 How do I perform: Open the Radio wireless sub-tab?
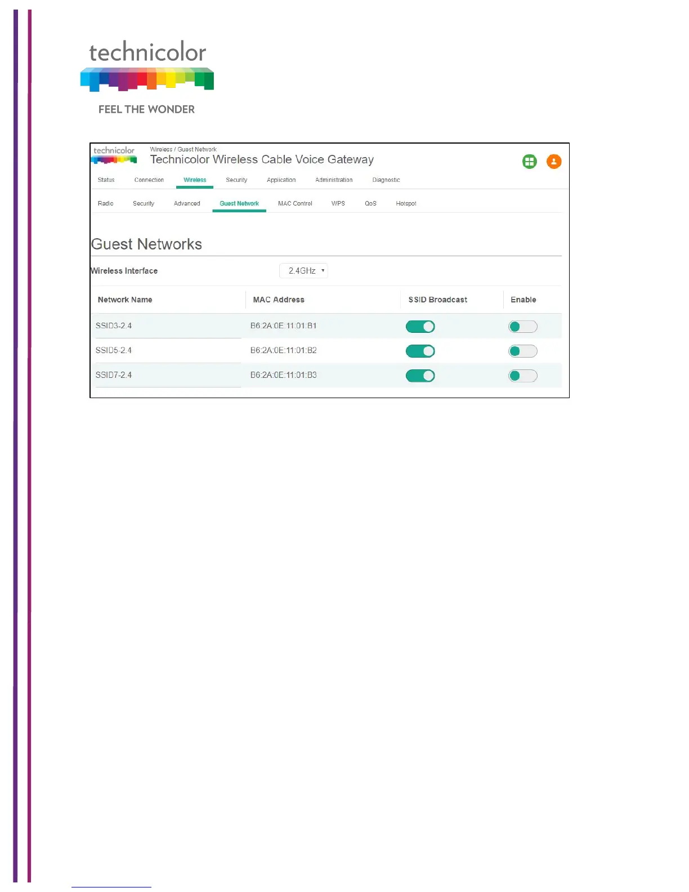105,204
